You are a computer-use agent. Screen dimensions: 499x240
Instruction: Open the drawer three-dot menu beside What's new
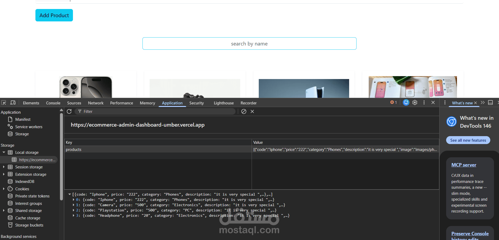tap(445, 103)
